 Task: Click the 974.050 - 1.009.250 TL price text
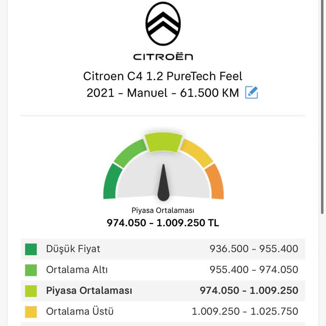pos(163,223)
